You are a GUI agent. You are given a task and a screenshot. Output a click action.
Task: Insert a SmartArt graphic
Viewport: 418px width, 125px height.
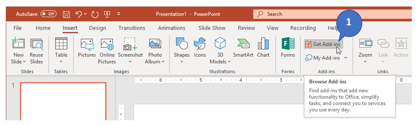243,48
